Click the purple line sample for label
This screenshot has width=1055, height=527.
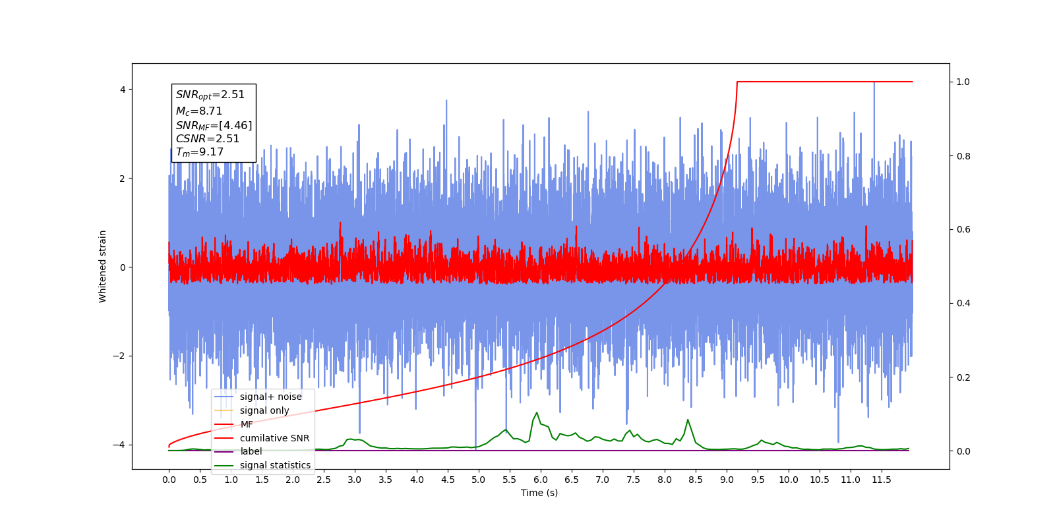coord(224,451)
